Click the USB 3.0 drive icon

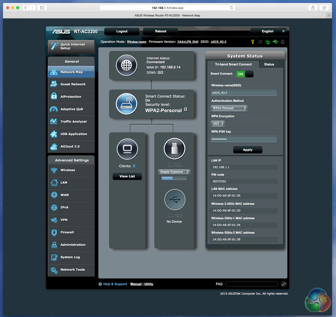(175, 149)
